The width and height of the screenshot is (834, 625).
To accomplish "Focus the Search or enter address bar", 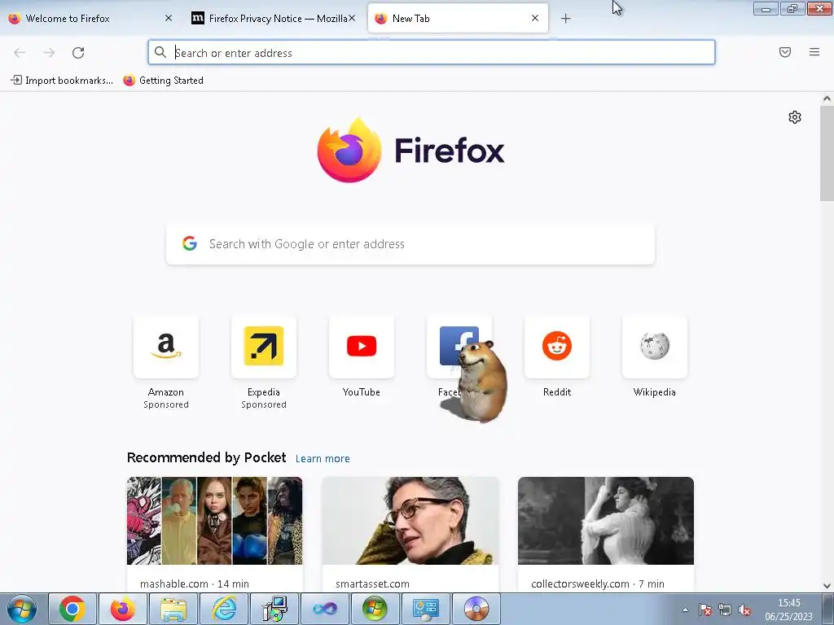I will pyautogui.click(x=432, y=52).
